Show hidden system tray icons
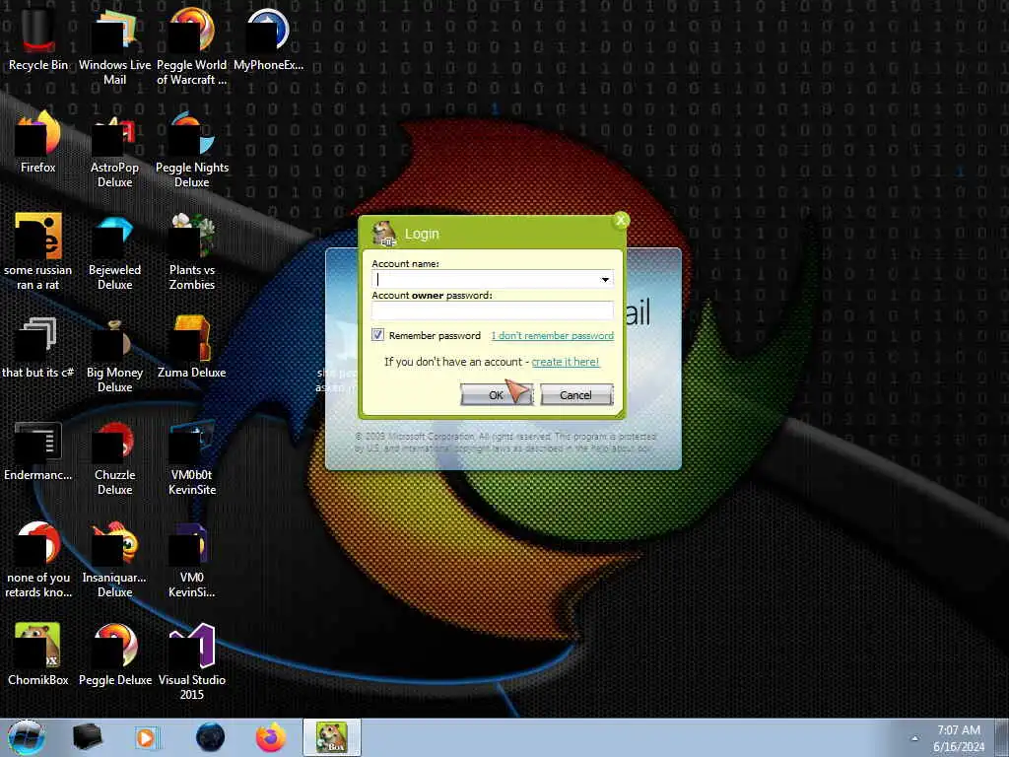 pos(914,738)
